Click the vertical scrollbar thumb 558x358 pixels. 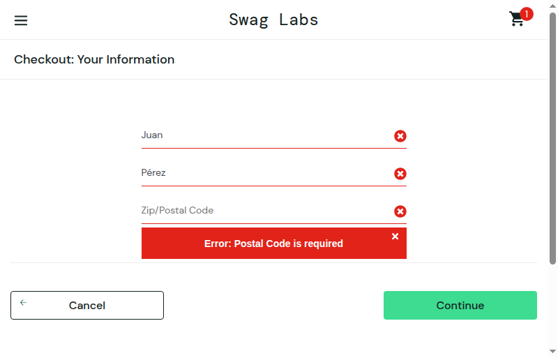tap(552, 139)
